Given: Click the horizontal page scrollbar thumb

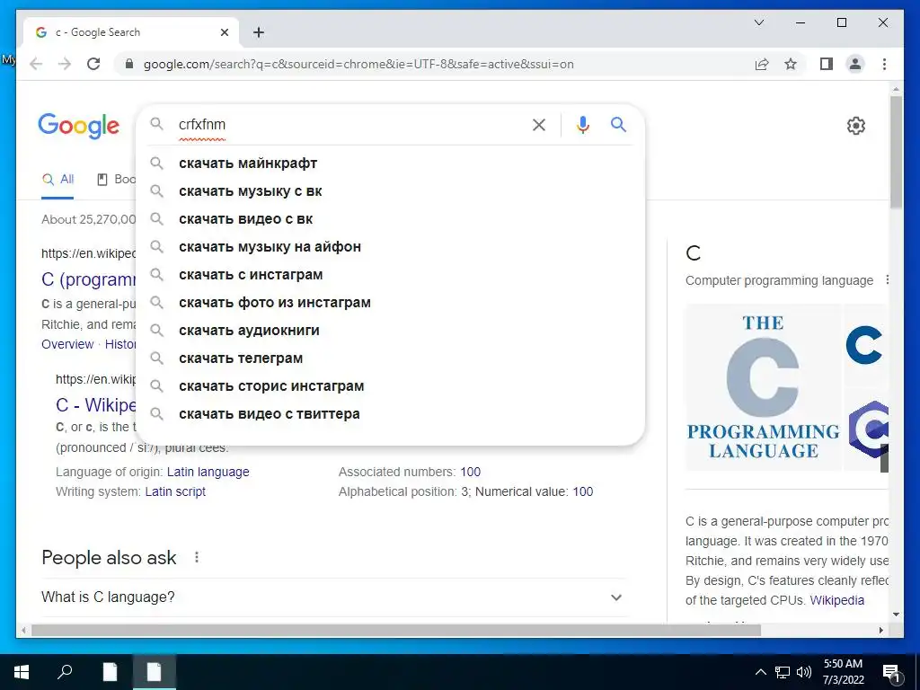Looking at the screenshot, I should [396, 630].
